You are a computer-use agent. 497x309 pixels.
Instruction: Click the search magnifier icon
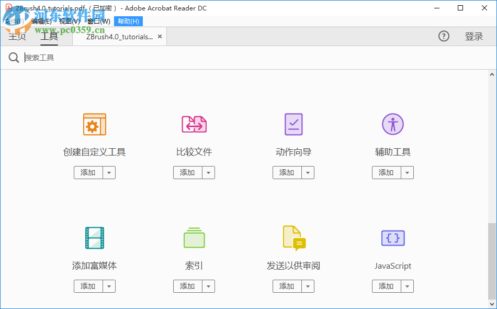pos(14,57)
